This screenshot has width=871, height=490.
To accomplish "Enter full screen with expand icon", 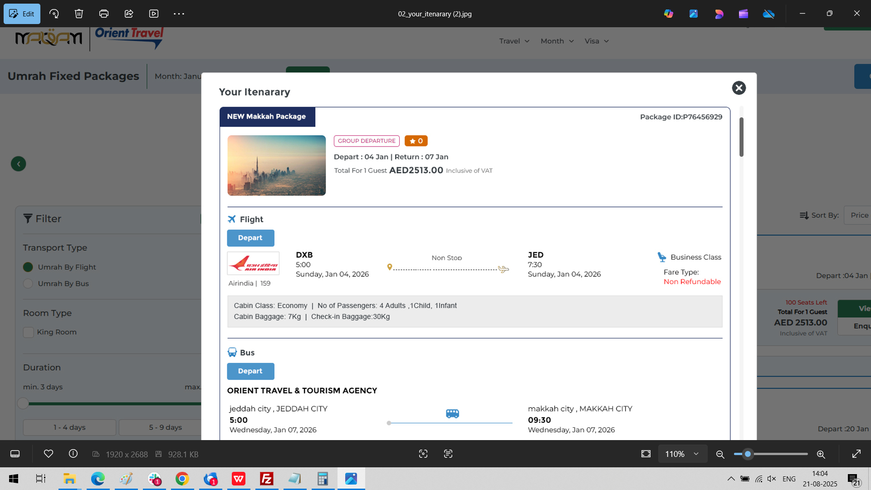I will click(856, 454).
